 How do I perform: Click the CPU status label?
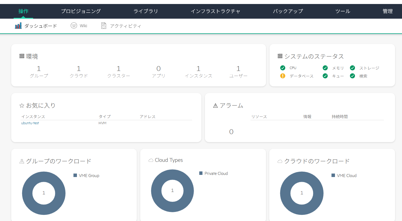pos(293,68)
